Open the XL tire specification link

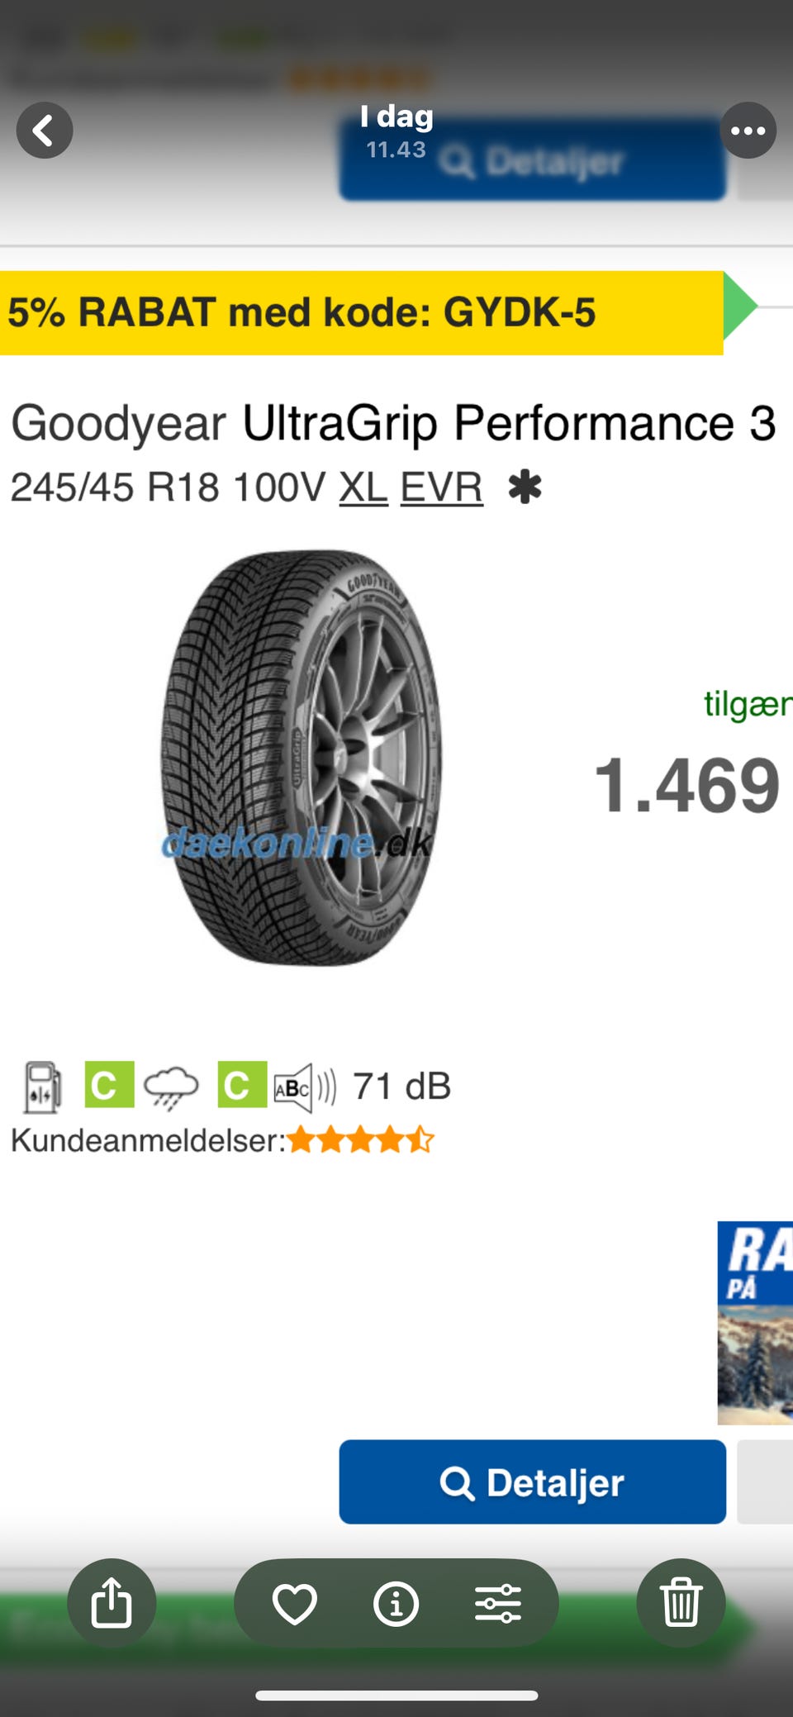point(363,487)
